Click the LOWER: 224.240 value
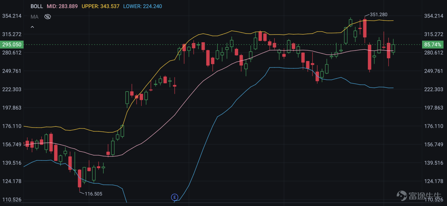Image resolution: width=447 pixels, height=206 pixels. pos(142,6)
